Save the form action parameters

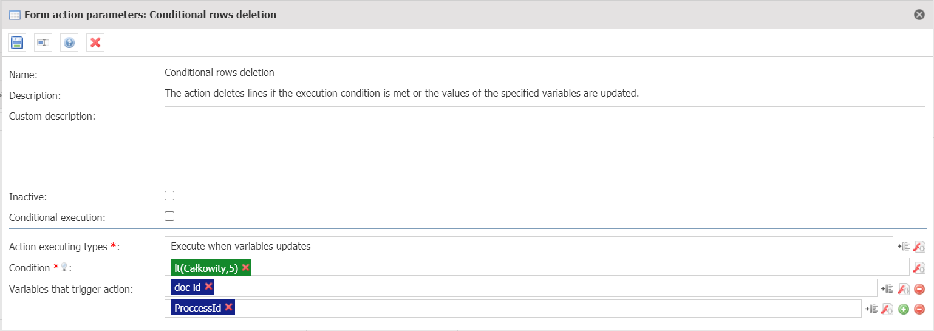point(16,43)
